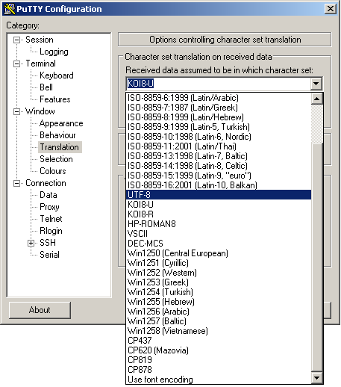Choose ISO-8859-14:1998 (Latin-8, Celtic)
The image size is (341, 387).
219,166
